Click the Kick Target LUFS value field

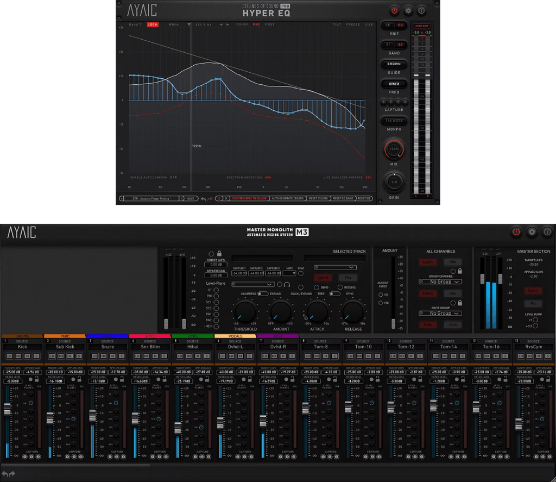coord(12,372)
